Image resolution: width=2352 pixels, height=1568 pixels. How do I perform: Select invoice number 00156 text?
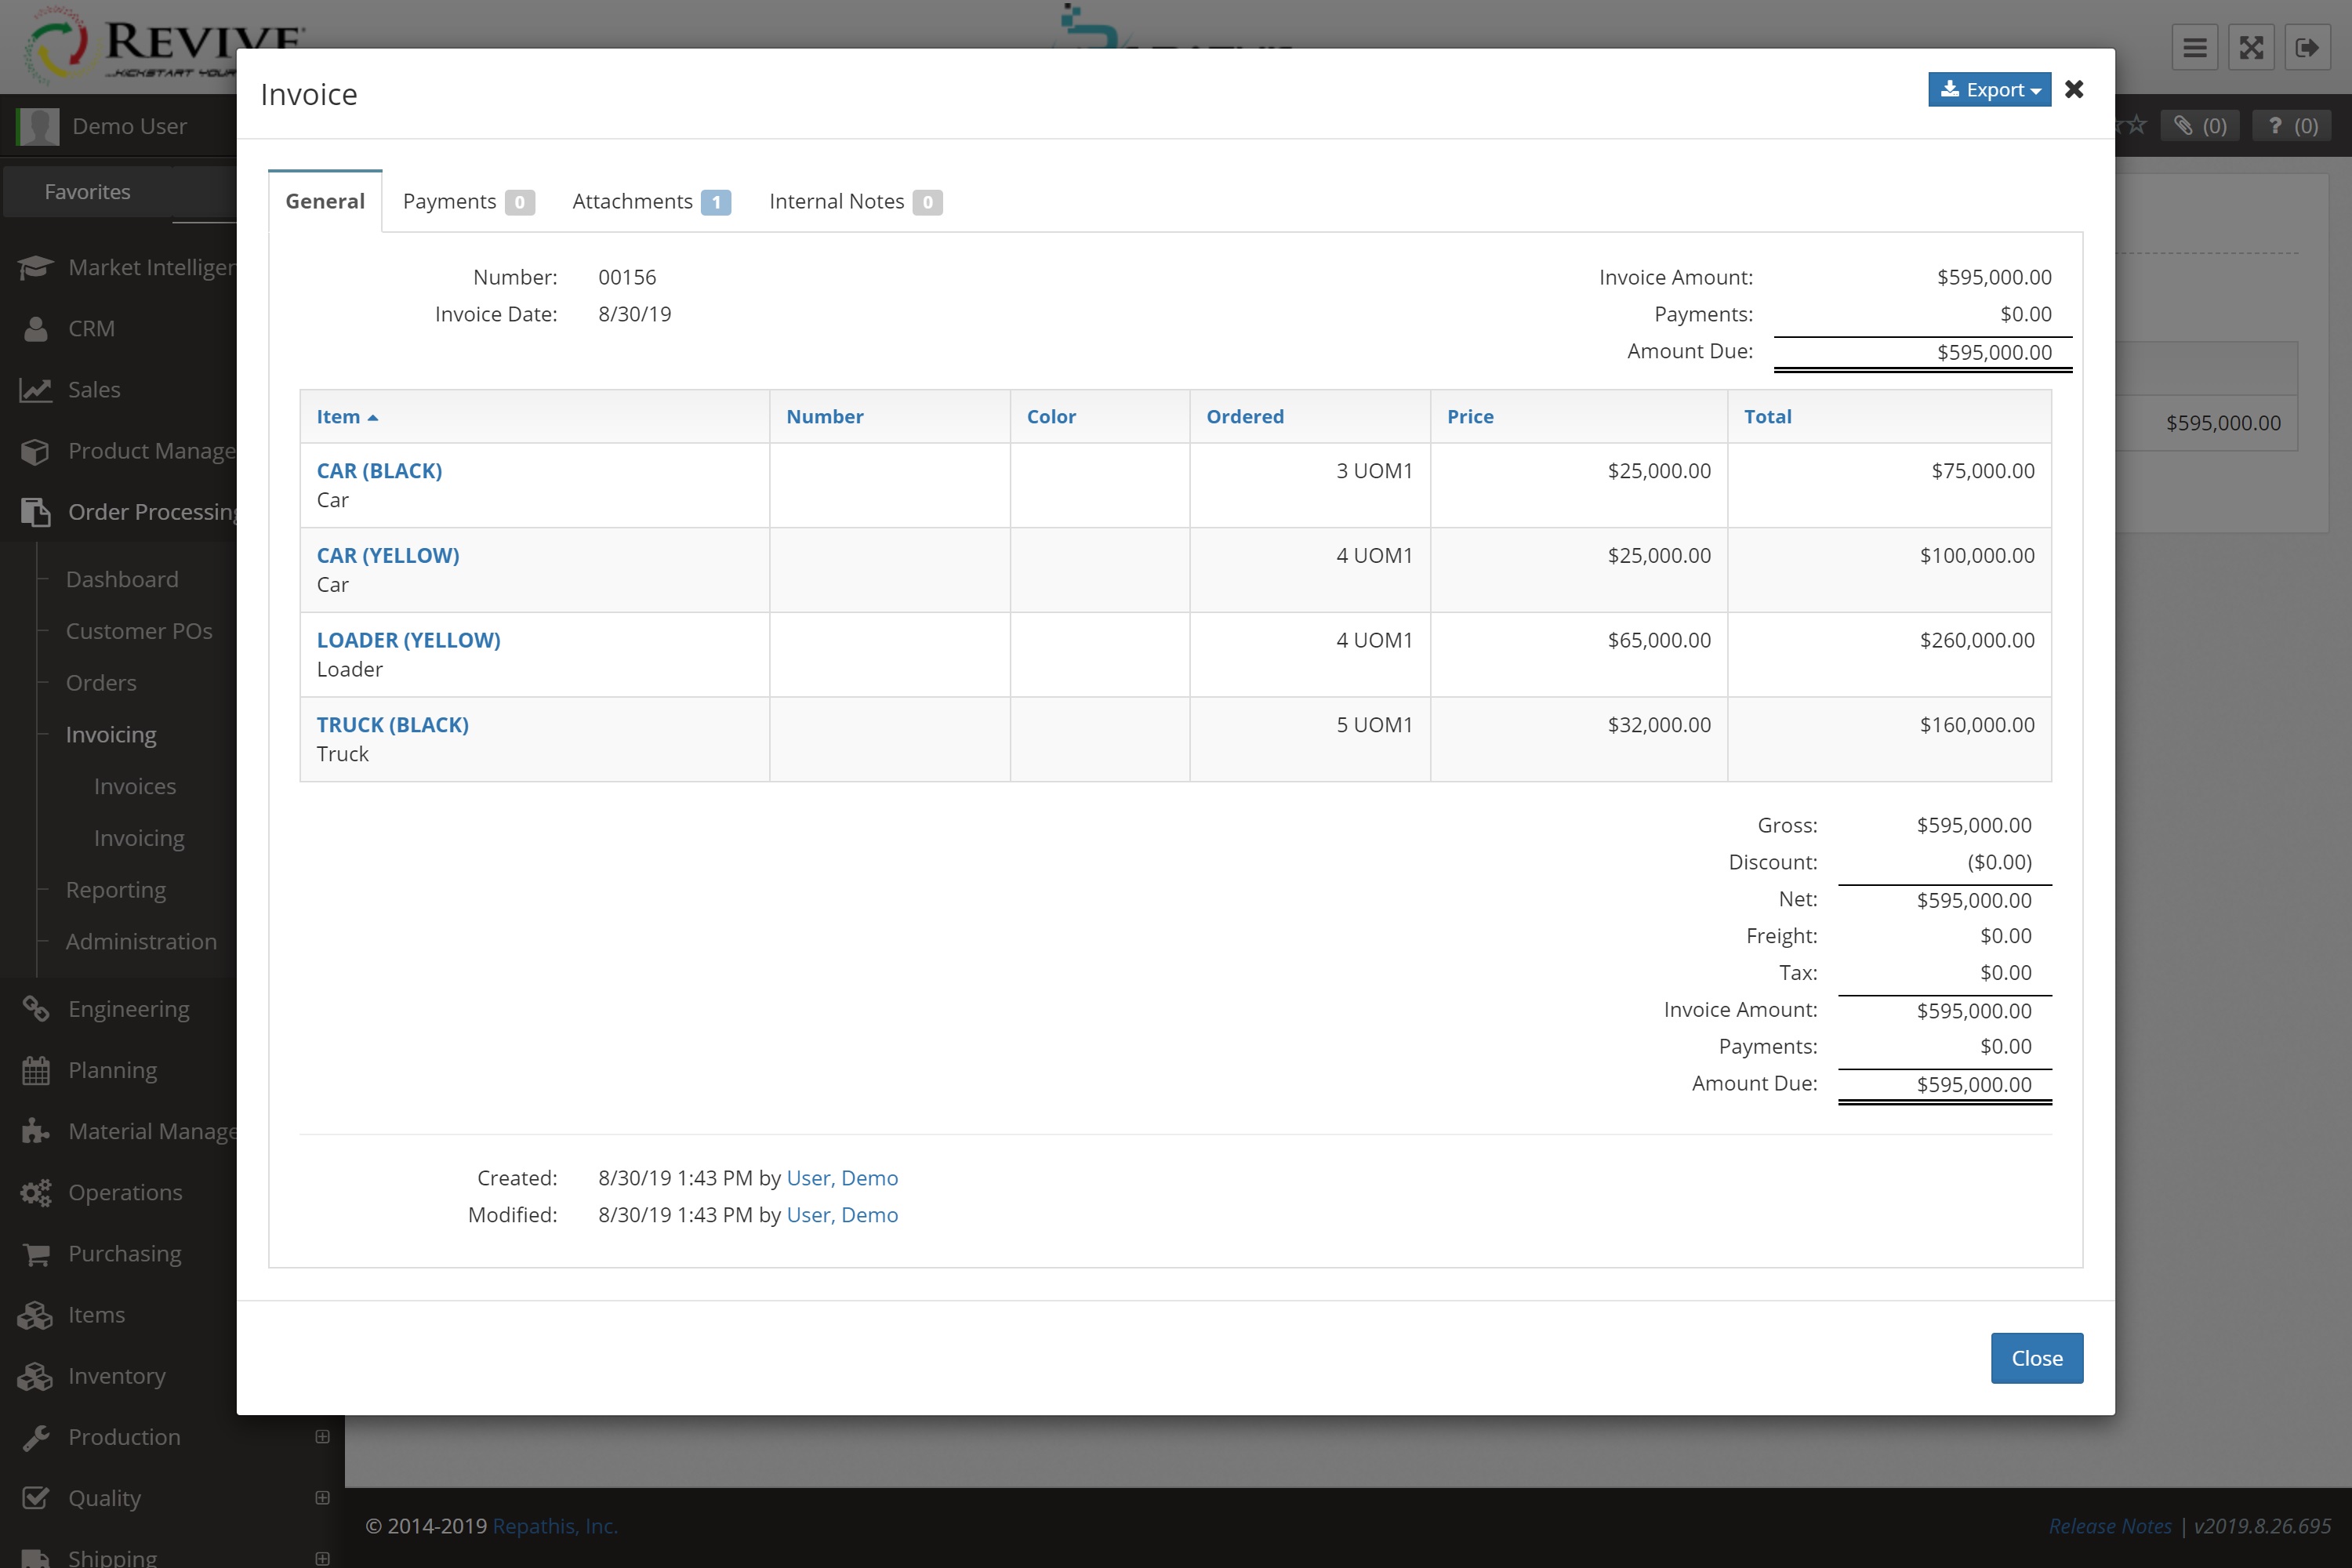(627, 277)
